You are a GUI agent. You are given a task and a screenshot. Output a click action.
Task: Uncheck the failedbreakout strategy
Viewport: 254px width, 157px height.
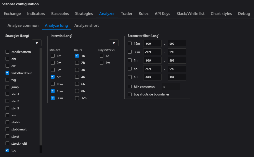click(x=7, y=73)
